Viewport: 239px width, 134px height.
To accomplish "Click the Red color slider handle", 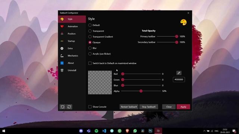I will point(123,74).
